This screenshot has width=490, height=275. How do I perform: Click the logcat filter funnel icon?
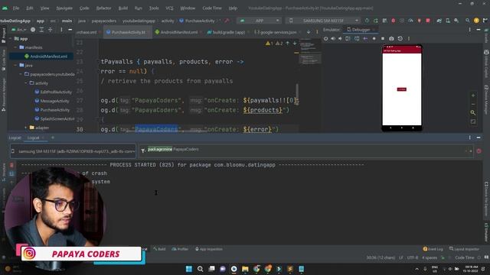tap(143, 151)
